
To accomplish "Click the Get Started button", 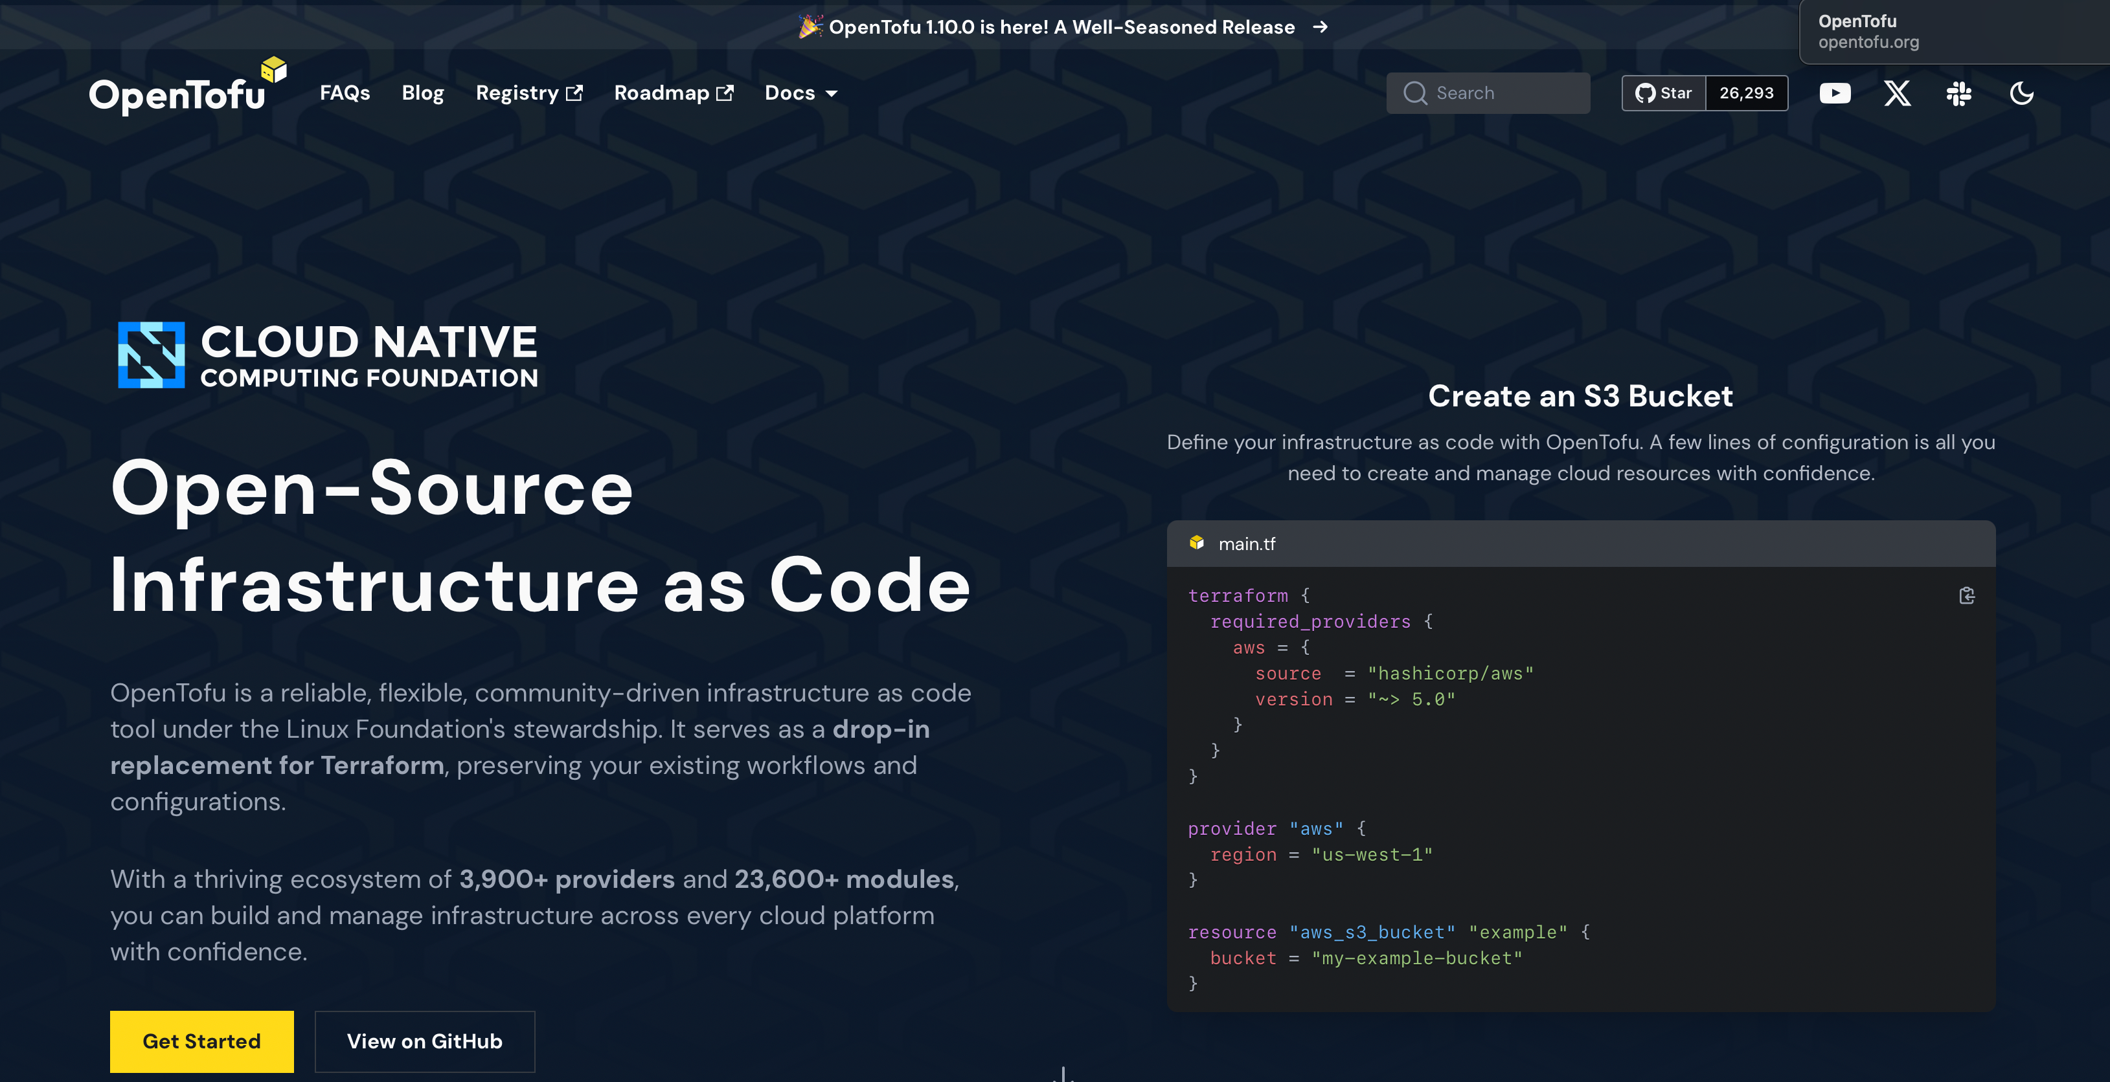I will (201, 1041).
